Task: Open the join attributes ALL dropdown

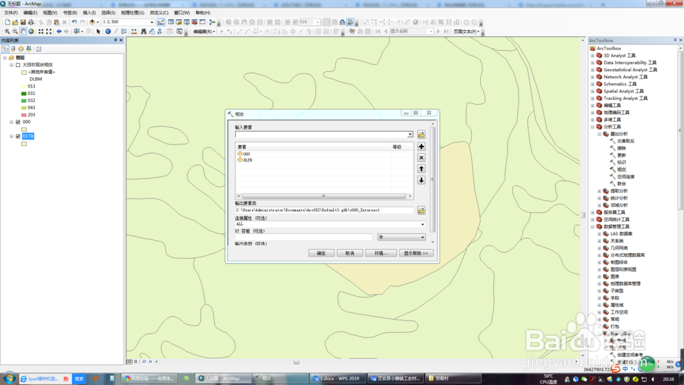Action: click(422, 224)
